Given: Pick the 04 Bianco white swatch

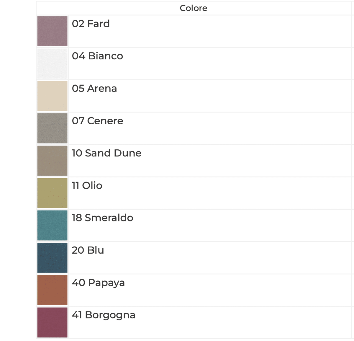Looking at the screenshot, I should pyautogui.click(x=52, y=63).
